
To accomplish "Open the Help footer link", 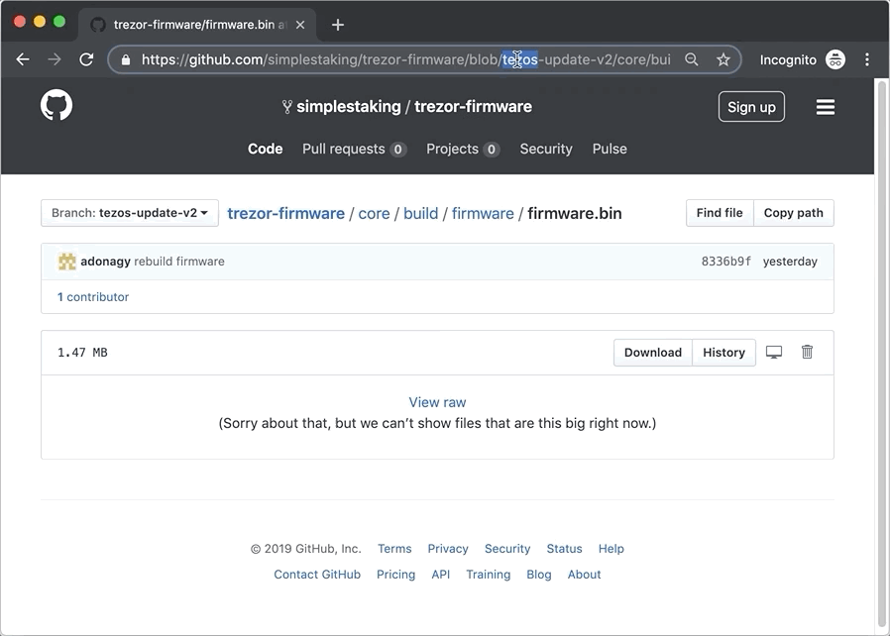I will pyautogui.click(x=611, y=549).
